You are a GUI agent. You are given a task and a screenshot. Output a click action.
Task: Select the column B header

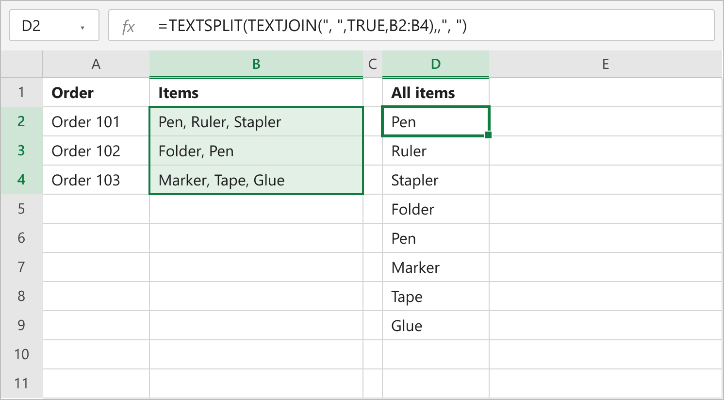pos(256,64)
